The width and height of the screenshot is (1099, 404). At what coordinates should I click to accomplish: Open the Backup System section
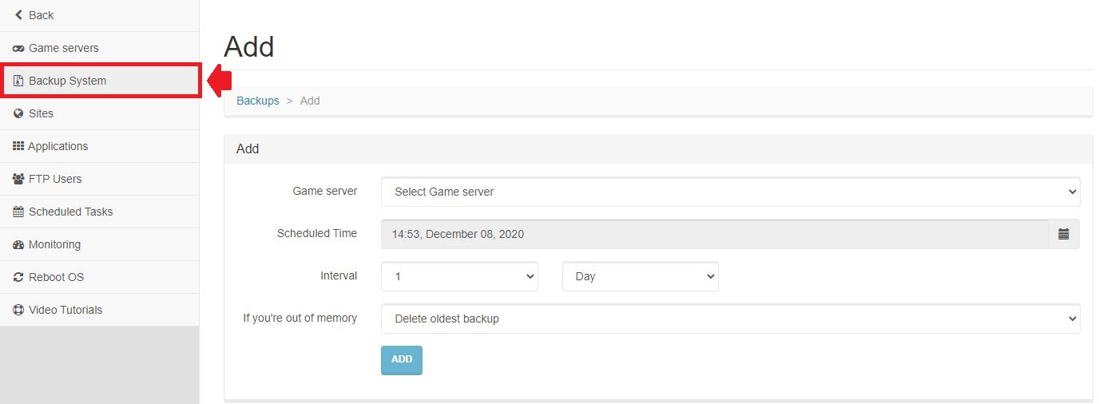click(99, 81)
